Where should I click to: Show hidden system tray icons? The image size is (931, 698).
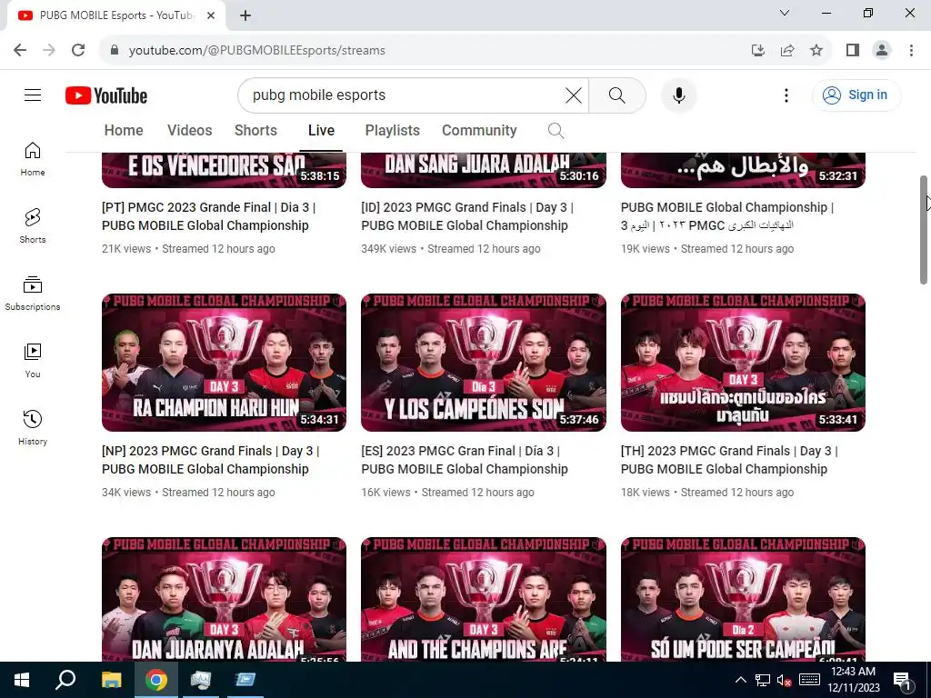click(x=741, y=680)
